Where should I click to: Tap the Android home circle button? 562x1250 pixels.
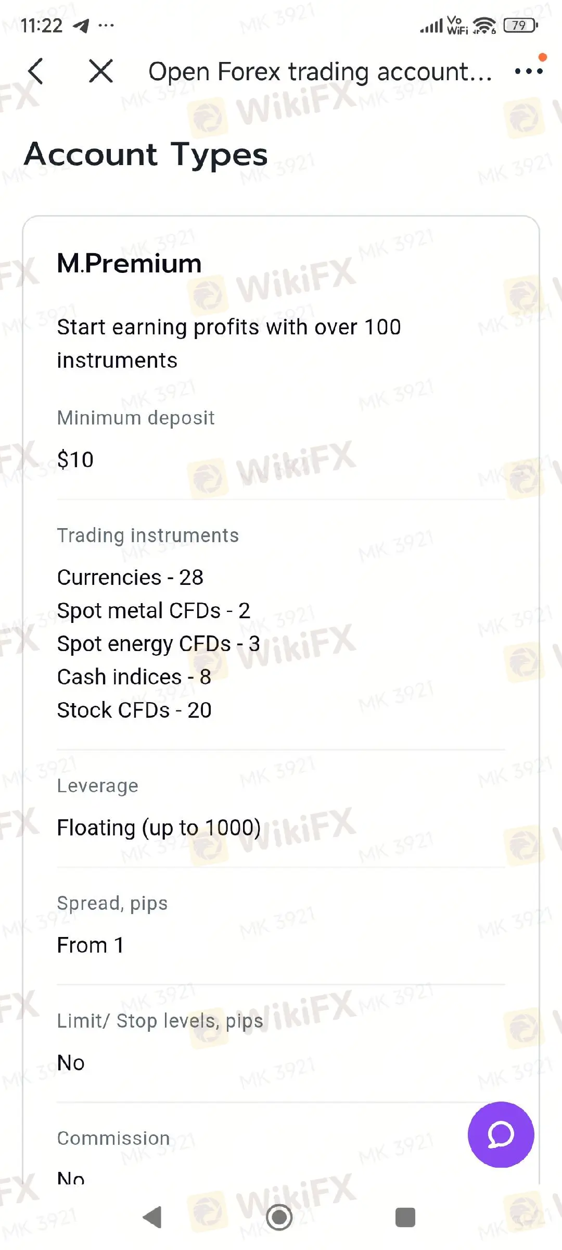coord(279,1218)
